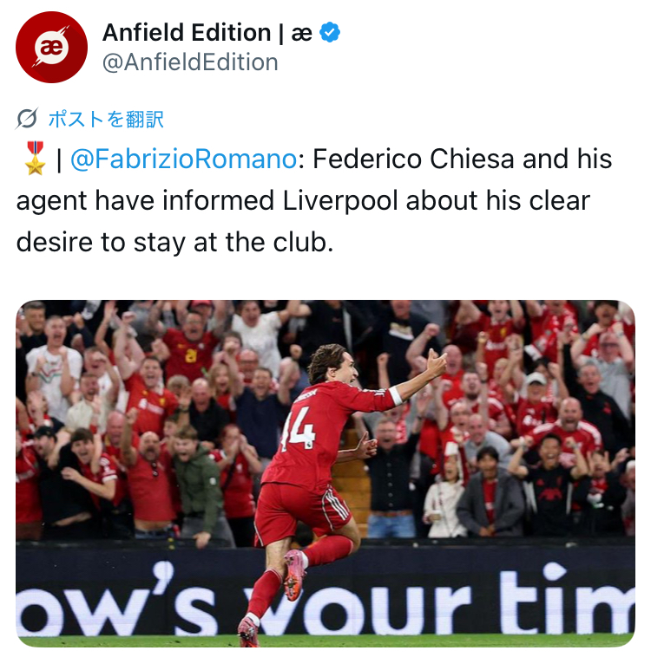Select the ポストを翻訳 translate link
This screenshot has width=651, height=657.
(106, 119)
